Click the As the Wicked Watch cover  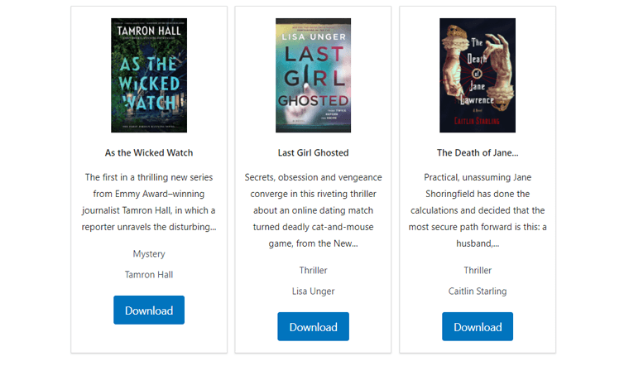149,75
